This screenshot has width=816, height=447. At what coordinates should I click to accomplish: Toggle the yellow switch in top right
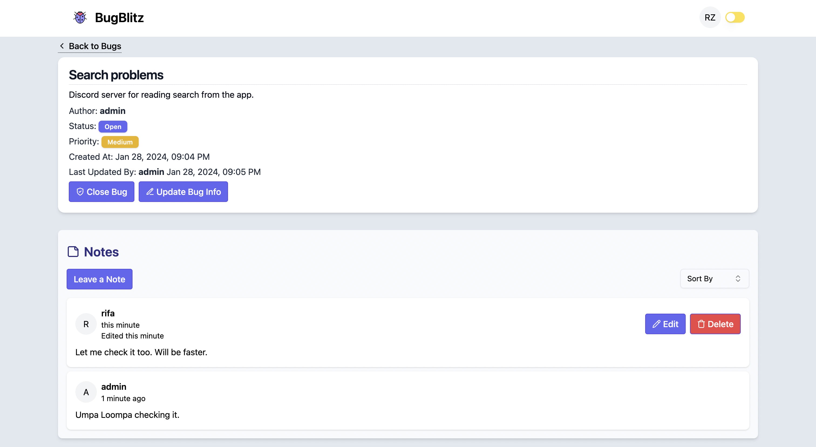pyautogui.click(x=735, y=17)
